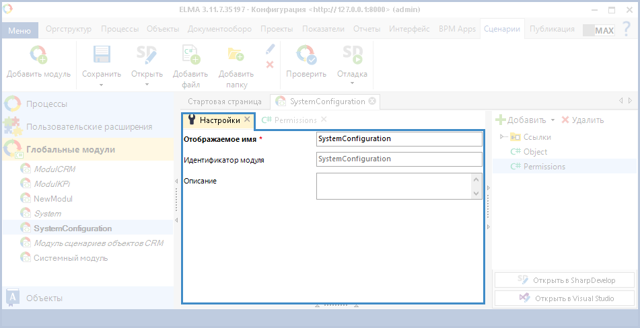
Task: Click the Отладка debug icon
Action: pyautogui.click(x=352, y=54)
